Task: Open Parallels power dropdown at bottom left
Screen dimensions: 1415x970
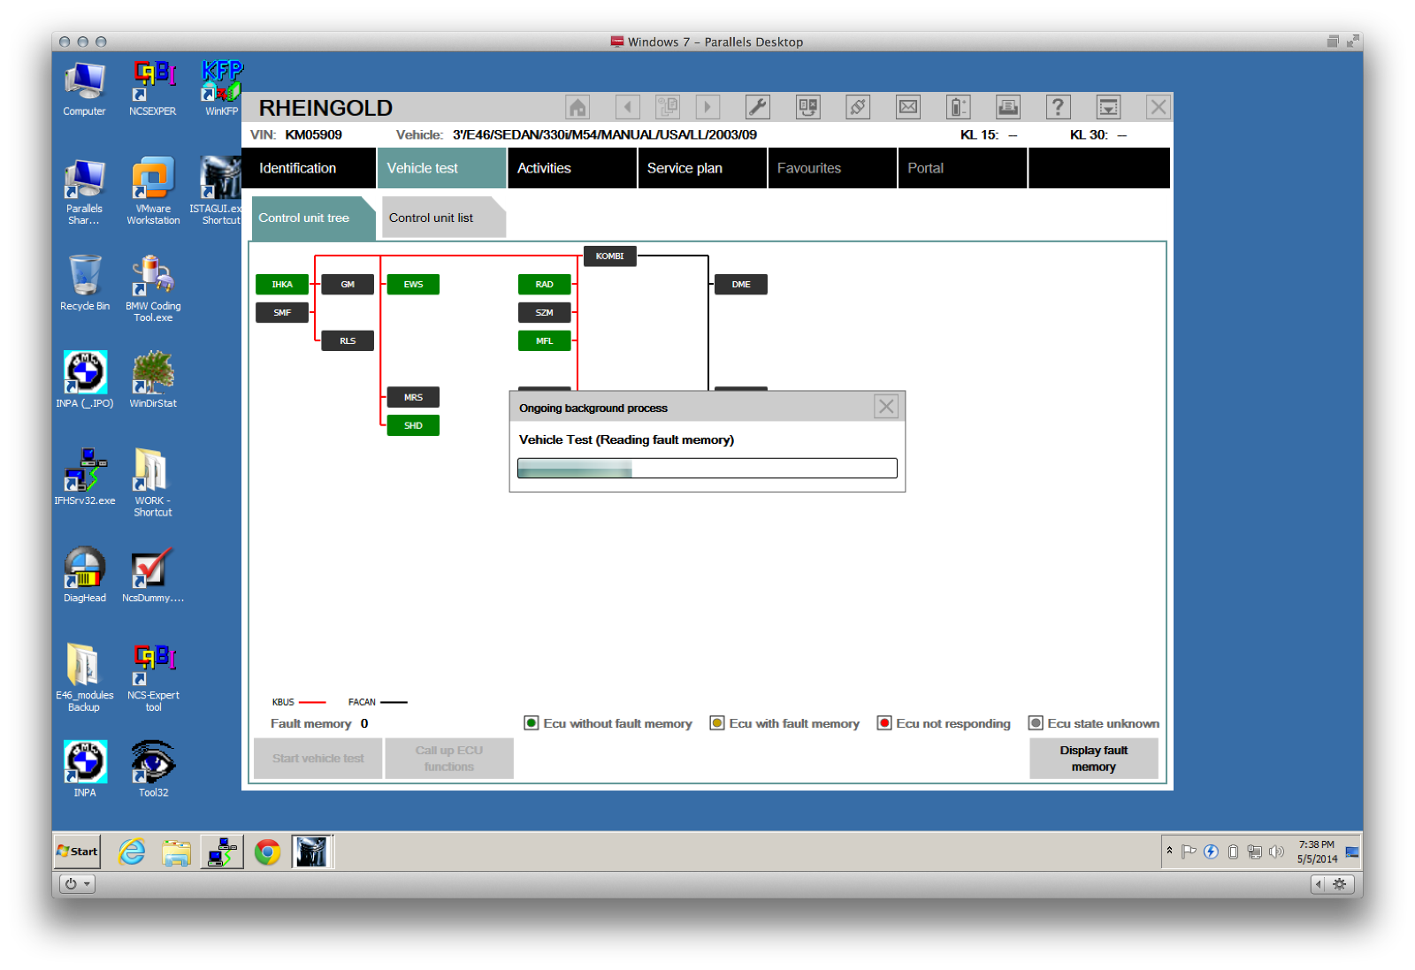Action: 77,883
